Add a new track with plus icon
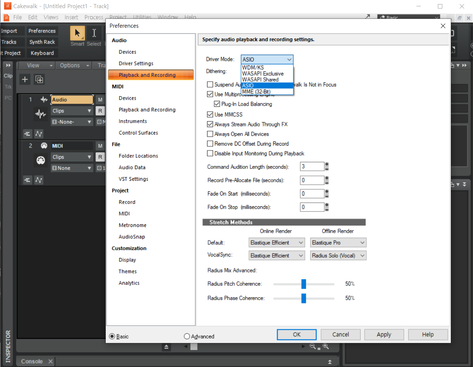 pyautogui.click(x=25, y=79)
